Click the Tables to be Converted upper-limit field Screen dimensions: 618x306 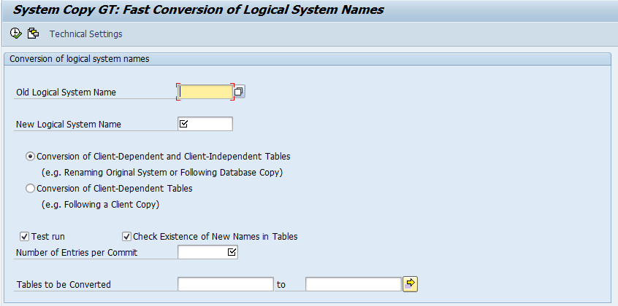pos(353,284)
